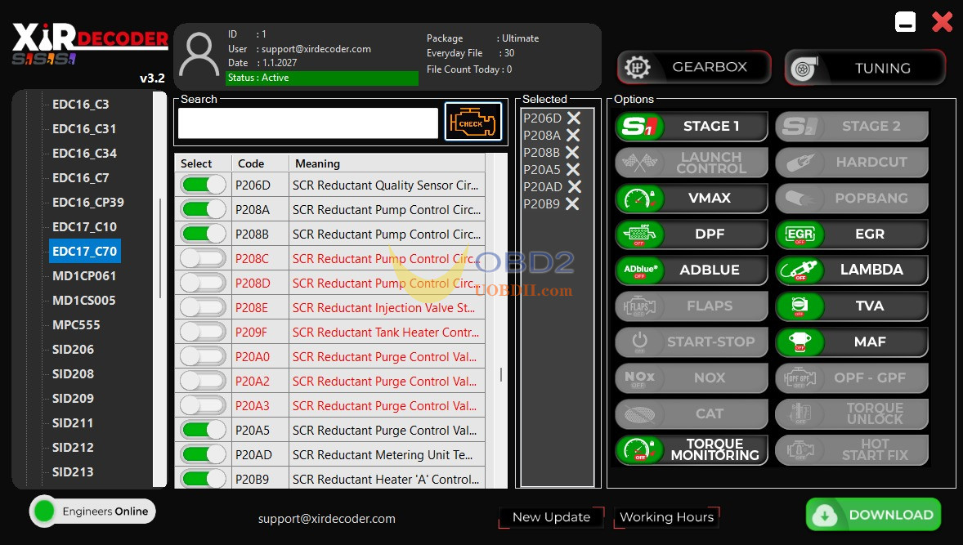Select the DPF off option
Image resolution: width=963 pixels, height=545 pixels.
(x=691, y=235)
